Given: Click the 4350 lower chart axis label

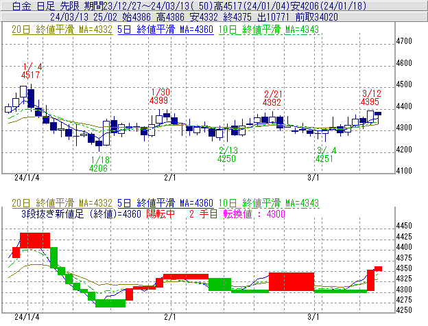Looking at the screenshot, I should coord(404,268).
